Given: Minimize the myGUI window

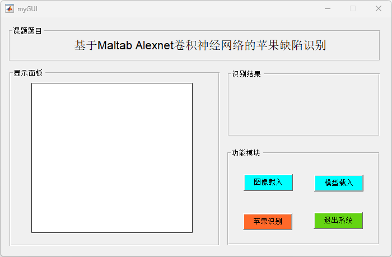Looking at the screenshot, I should click(x=328, y=9).
